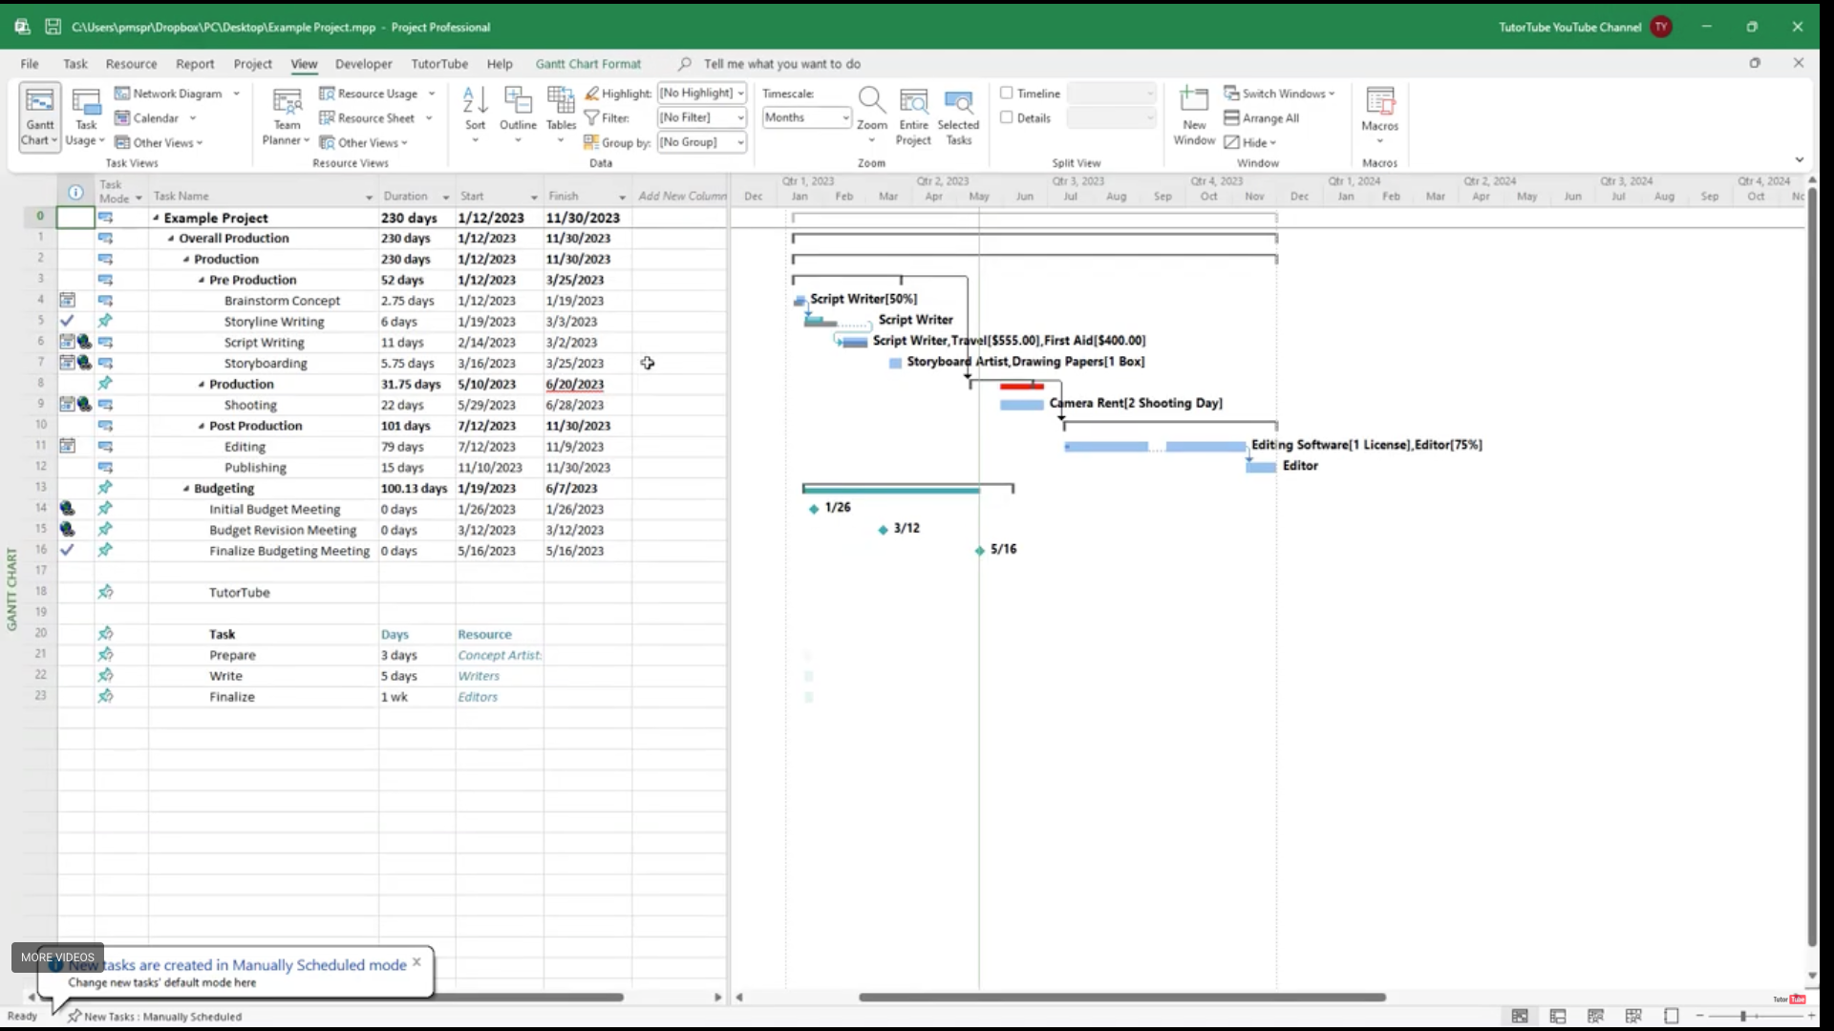Collapse the Pre Production summary task

202,281
